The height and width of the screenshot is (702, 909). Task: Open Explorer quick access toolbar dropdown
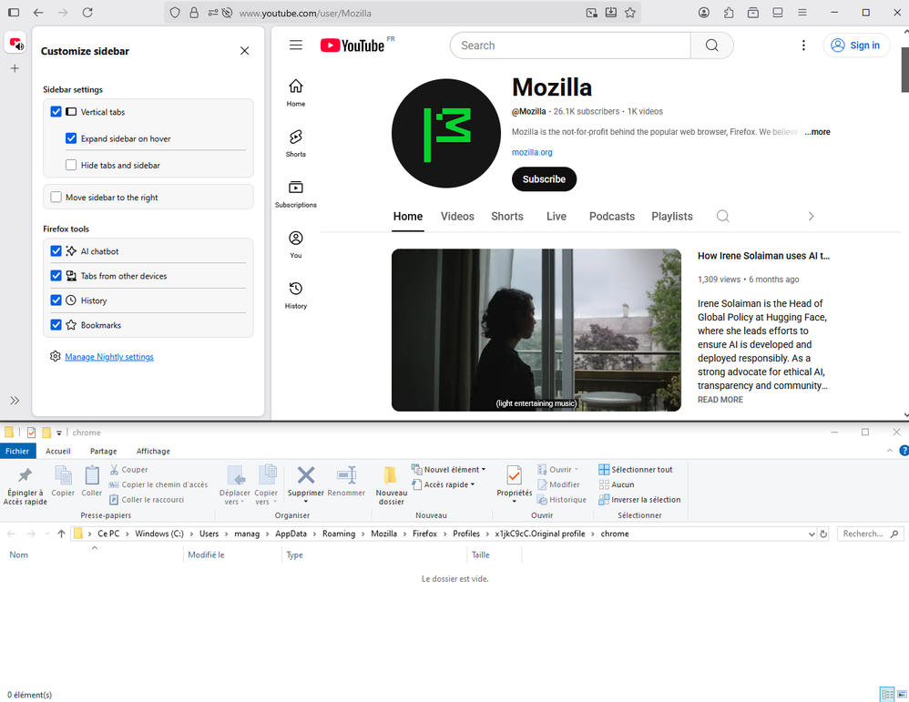(x=59, y=433)
